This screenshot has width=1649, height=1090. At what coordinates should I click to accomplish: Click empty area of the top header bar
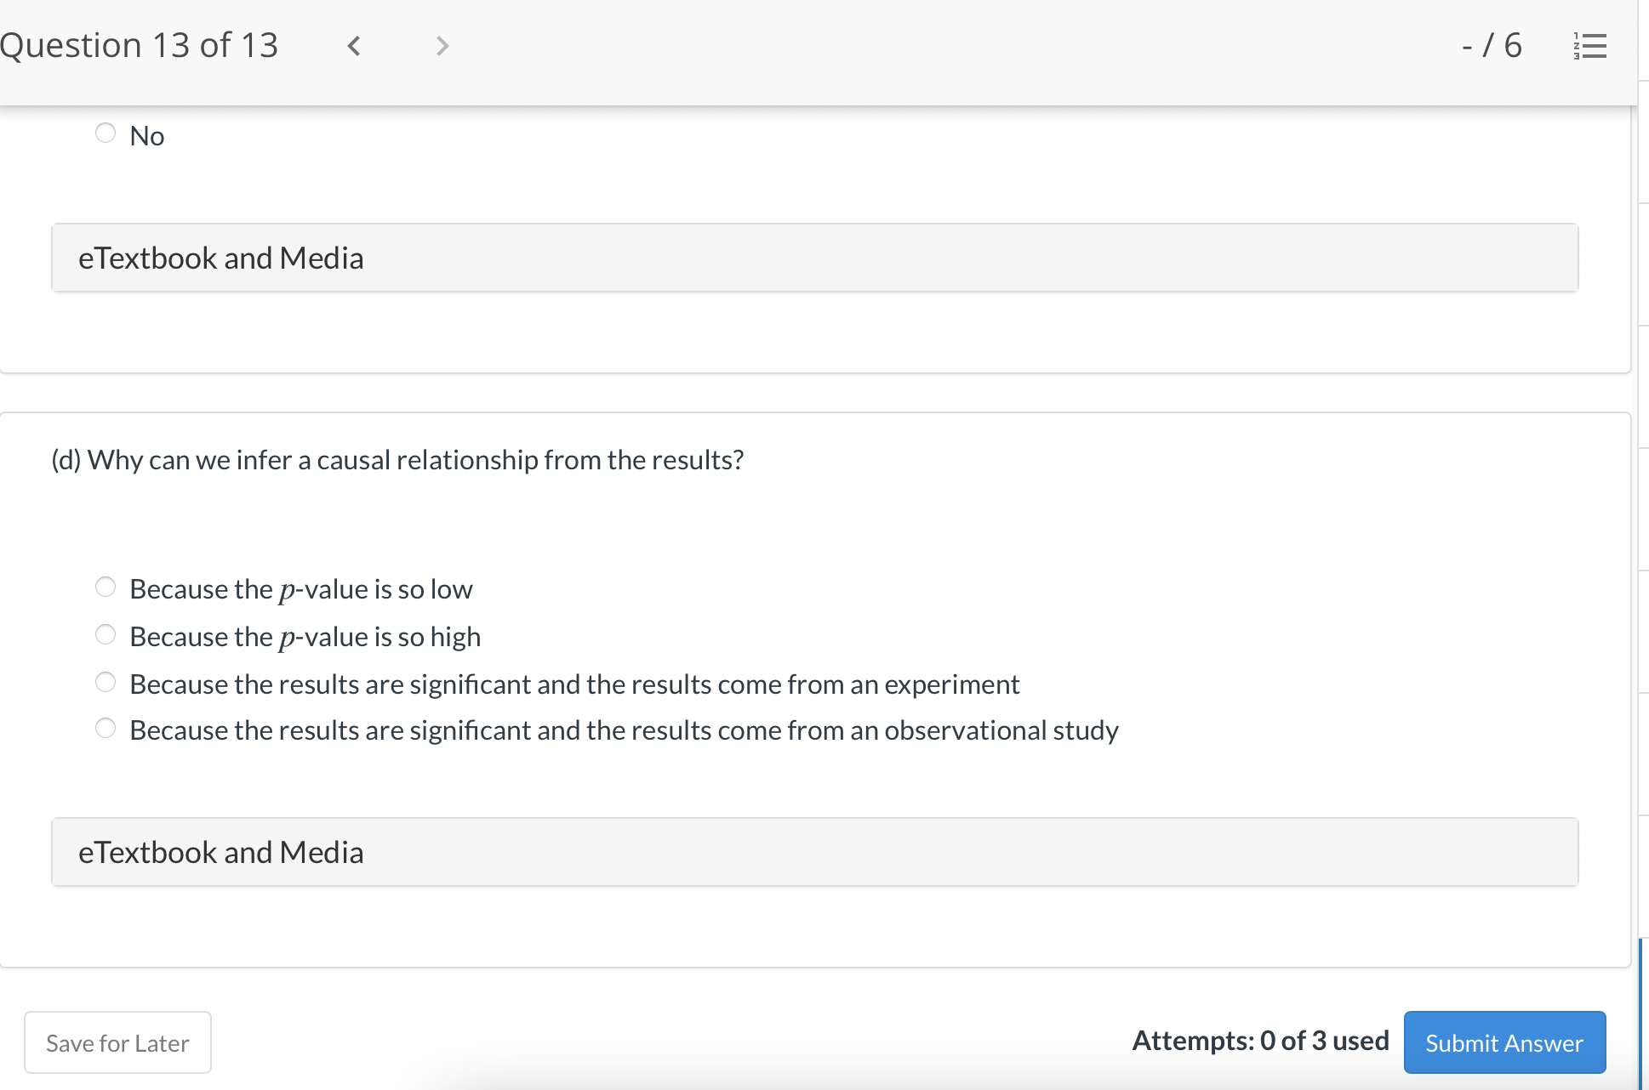[936, 46]
